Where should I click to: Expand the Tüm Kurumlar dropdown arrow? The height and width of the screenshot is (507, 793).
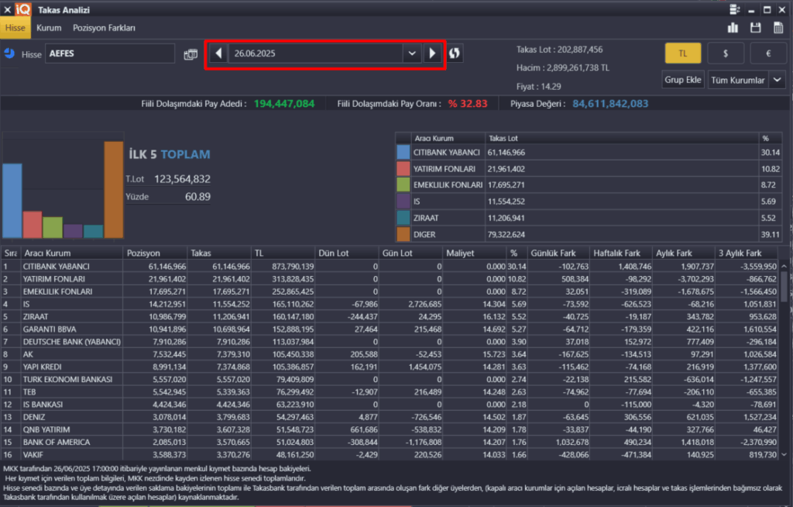coord(778,80)
